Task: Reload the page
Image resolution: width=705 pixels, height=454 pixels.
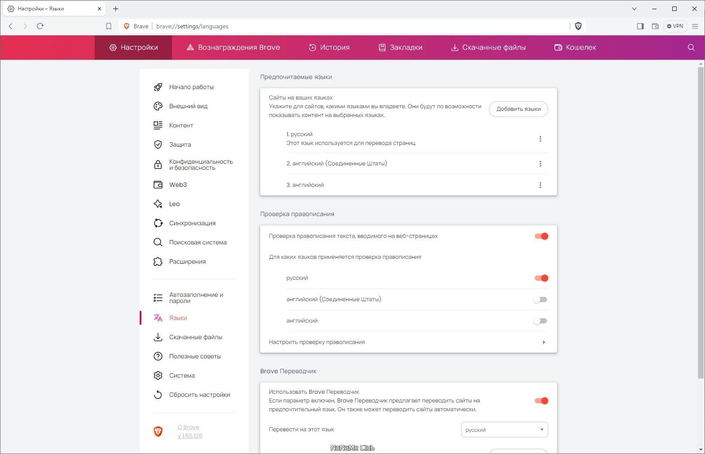Action: [40, 26]
